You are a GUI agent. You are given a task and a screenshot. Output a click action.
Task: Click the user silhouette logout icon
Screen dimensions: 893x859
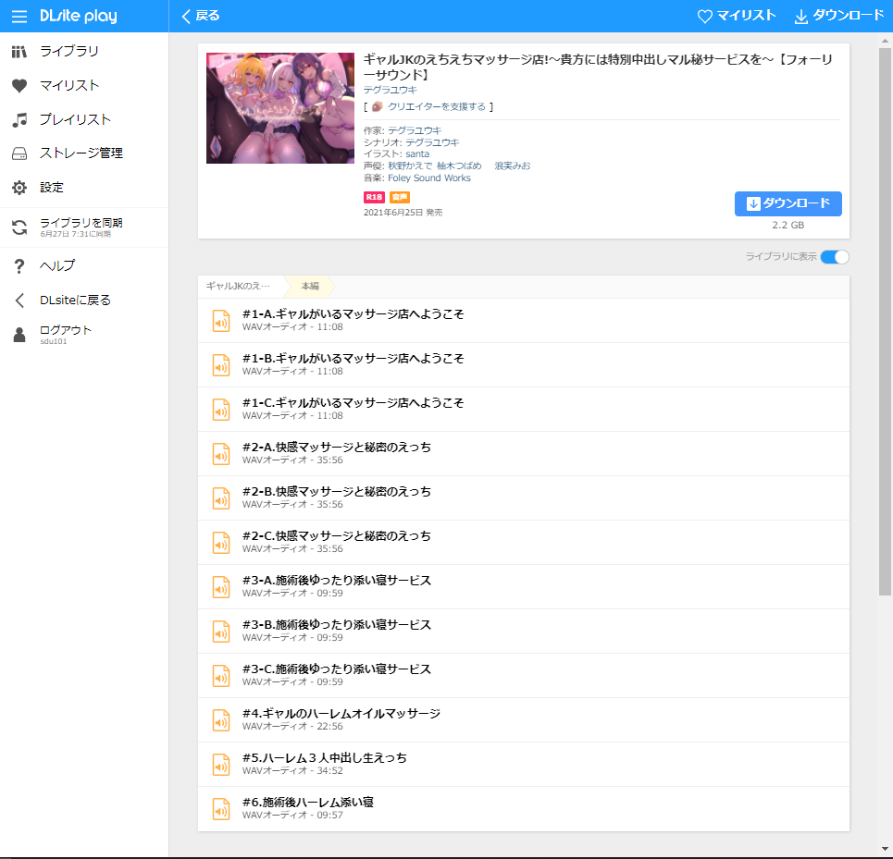19,335
